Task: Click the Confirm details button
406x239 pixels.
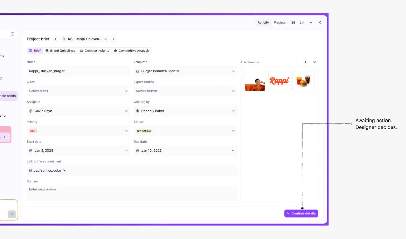Action: (x=301, y=213)
